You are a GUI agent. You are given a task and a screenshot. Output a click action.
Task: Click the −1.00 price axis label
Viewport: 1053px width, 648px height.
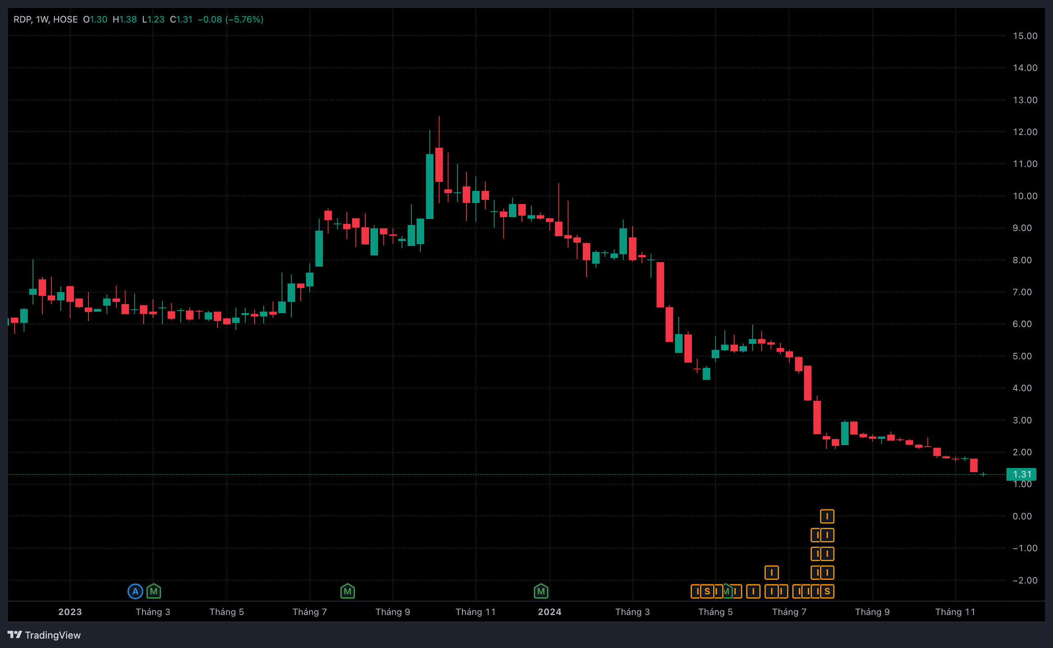1025,548
